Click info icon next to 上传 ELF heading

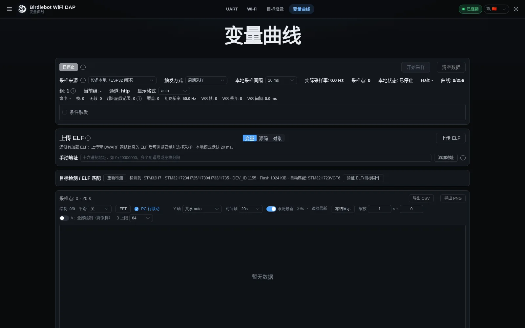coord(88,138)
